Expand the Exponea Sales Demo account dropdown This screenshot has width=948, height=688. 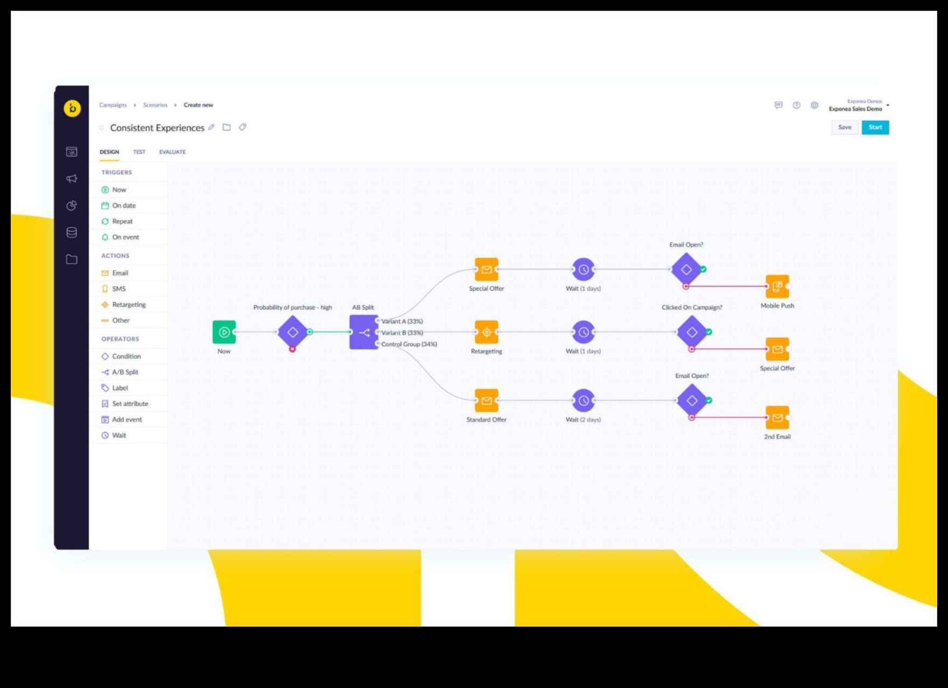888,106
